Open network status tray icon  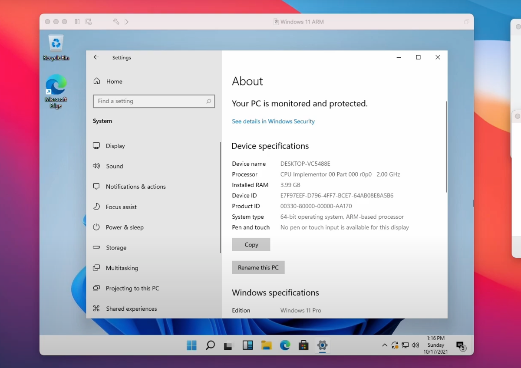point(405,345)
